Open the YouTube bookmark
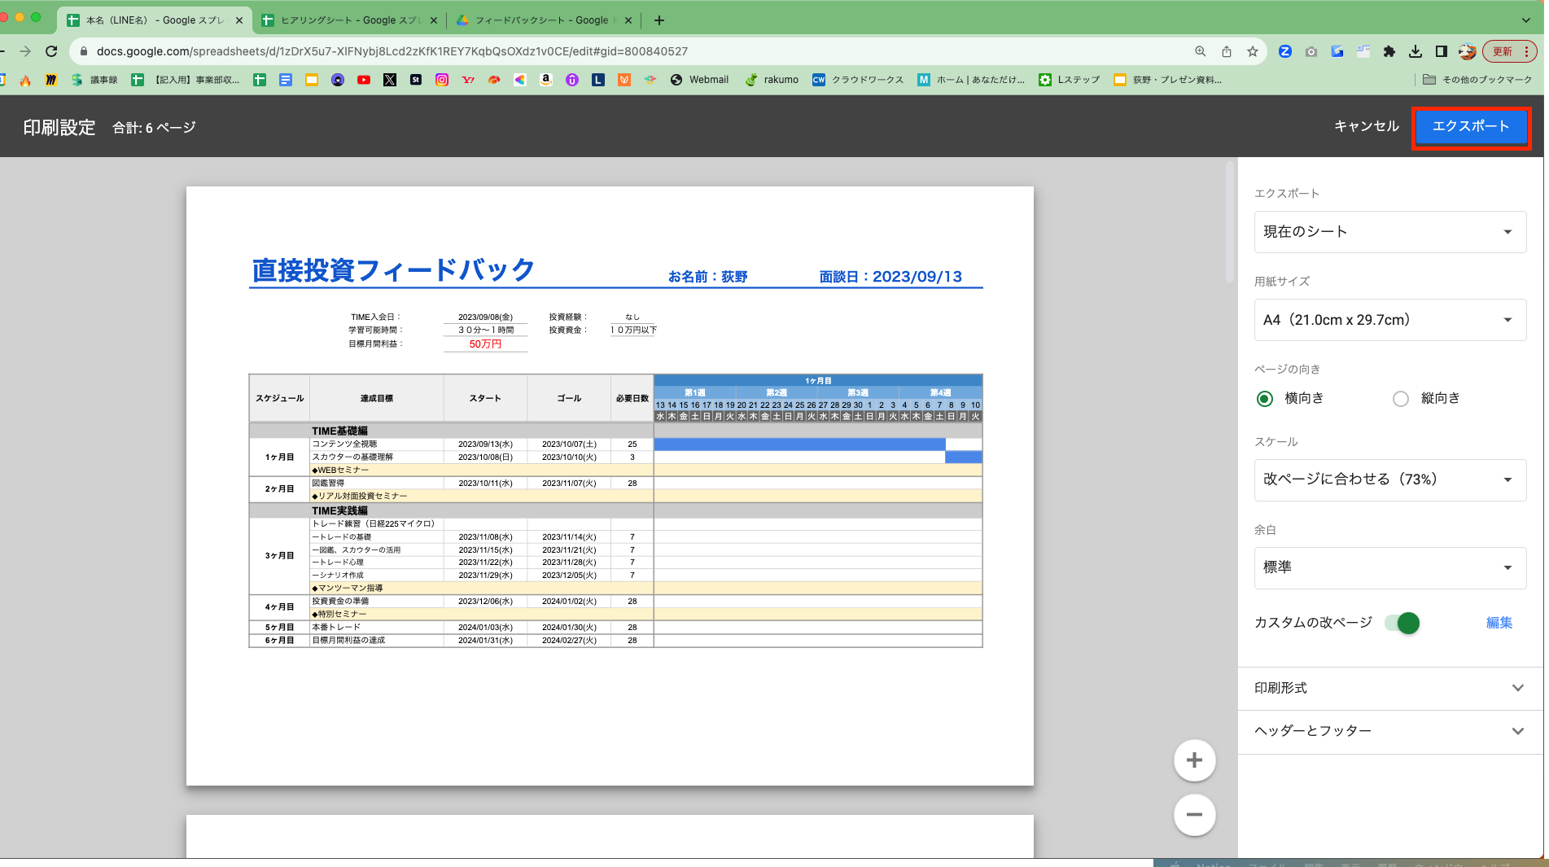 coord(364,79)
